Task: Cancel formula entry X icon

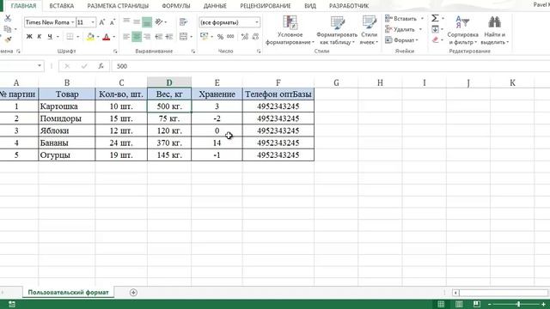Action: coord(67,66)
